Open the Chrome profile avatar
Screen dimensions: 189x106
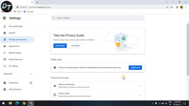[x=182, y=7]
